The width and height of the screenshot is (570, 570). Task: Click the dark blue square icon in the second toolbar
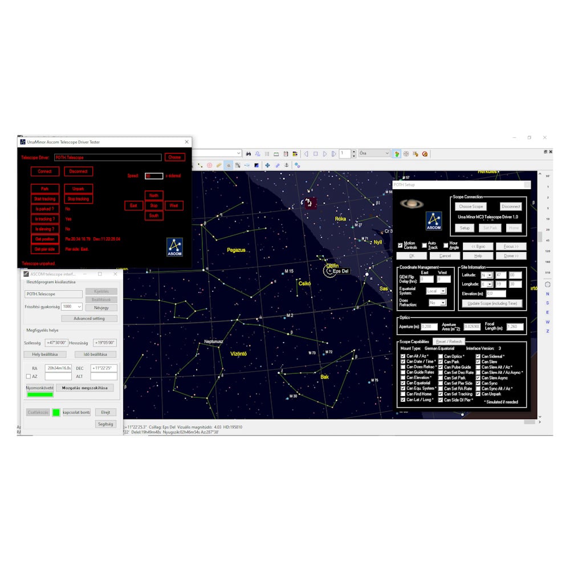coord(256,165)
